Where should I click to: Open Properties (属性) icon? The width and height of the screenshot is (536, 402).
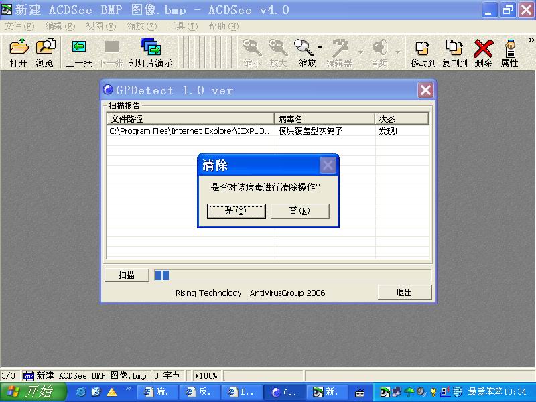(510, 48)
